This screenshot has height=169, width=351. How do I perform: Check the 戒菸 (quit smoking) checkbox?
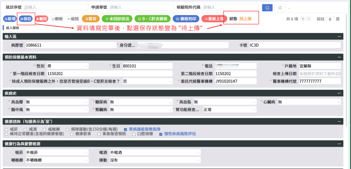[7, 129]
